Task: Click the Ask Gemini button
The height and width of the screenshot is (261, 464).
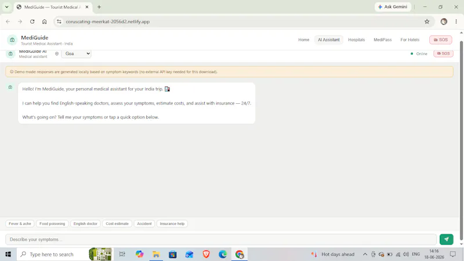Action: pos(393,7)
